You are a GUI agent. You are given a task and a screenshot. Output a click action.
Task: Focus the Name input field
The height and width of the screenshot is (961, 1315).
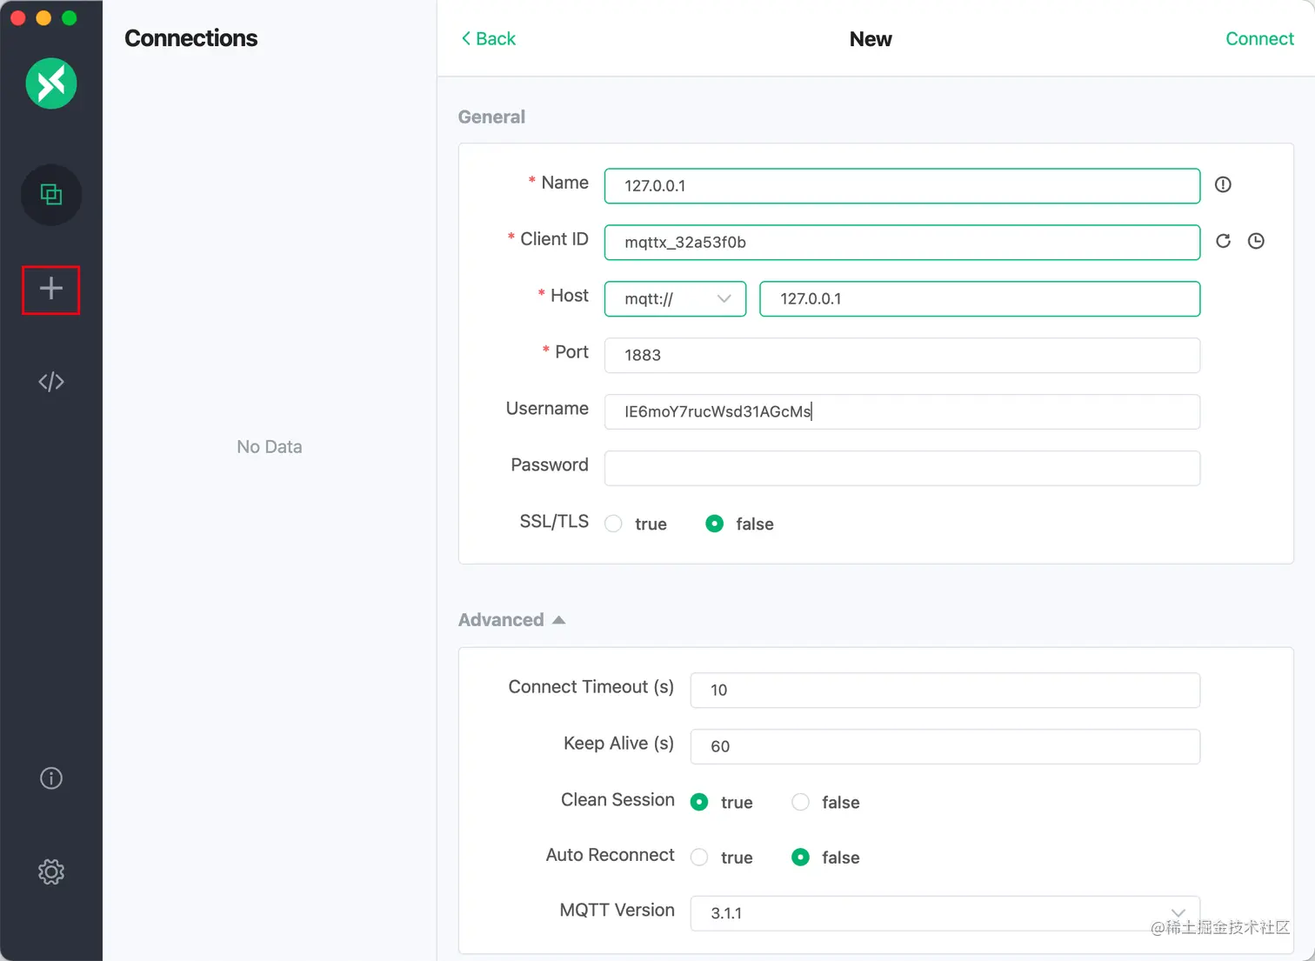[x=902, y=186]
